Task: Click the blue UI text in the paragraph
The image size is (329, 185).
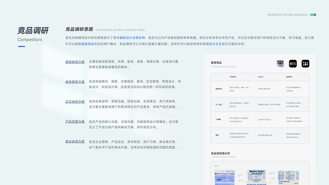Action: click(x=185, y=44)
